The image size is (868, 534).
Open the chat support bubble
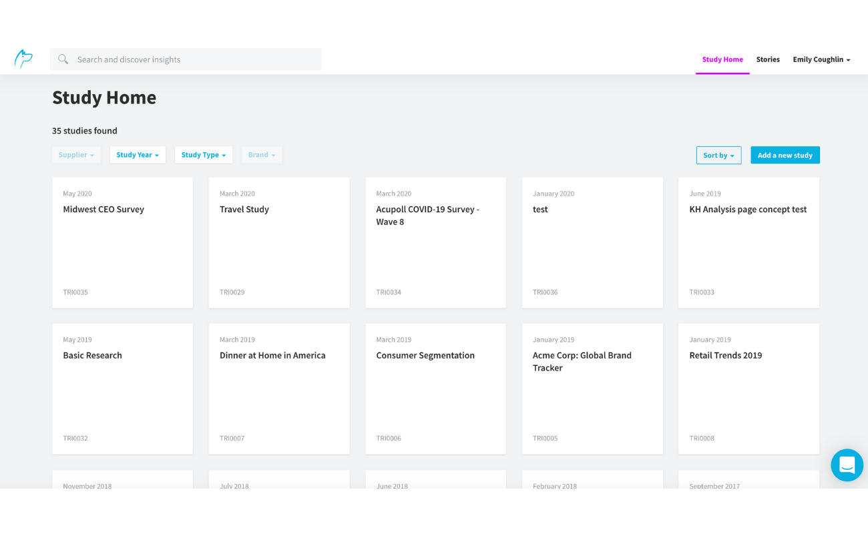[x=847, y=465]
